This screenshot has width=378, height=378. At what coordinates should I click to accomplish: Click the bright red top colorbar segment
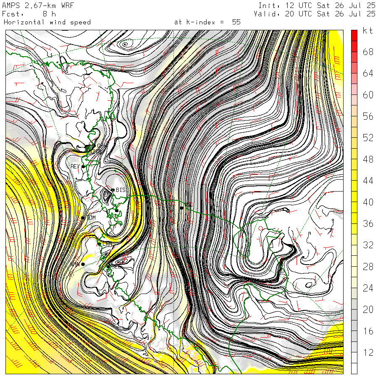tap(354, 36)
